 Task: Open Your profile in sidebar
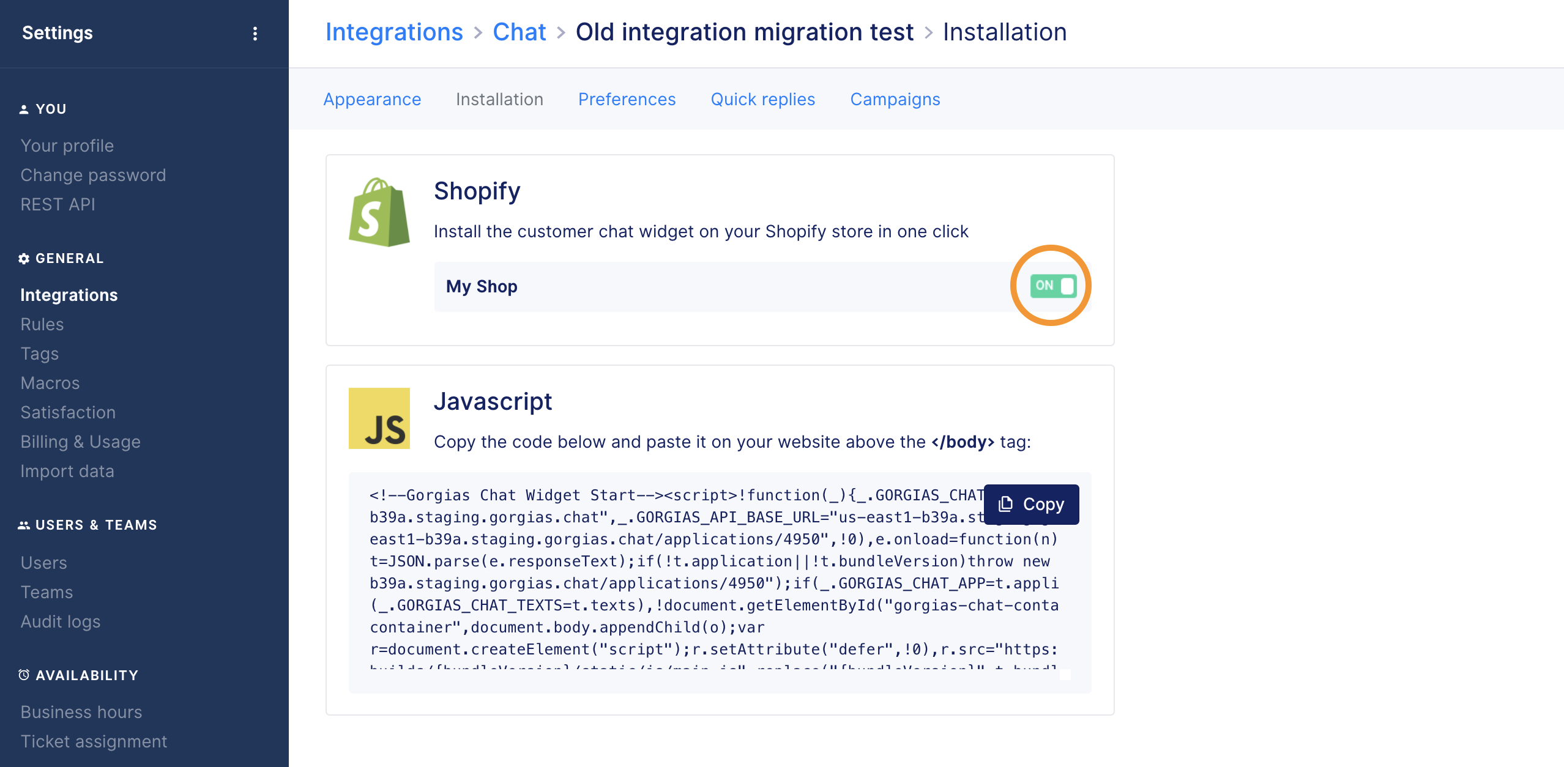[x=67, y=146]
